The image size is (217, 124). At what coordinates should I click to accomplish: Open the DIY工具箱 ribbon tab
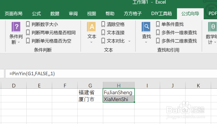coord(162,14)
